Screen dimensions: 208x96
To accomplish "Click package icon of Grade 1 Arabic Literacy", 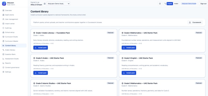I will click(34, 33).
